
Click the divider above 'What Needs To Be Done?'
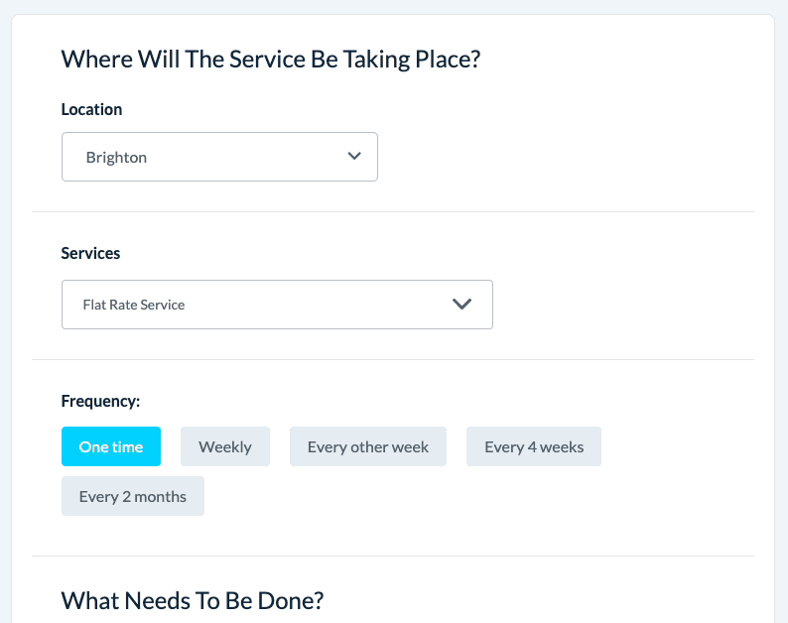click(x=393, y=556)
